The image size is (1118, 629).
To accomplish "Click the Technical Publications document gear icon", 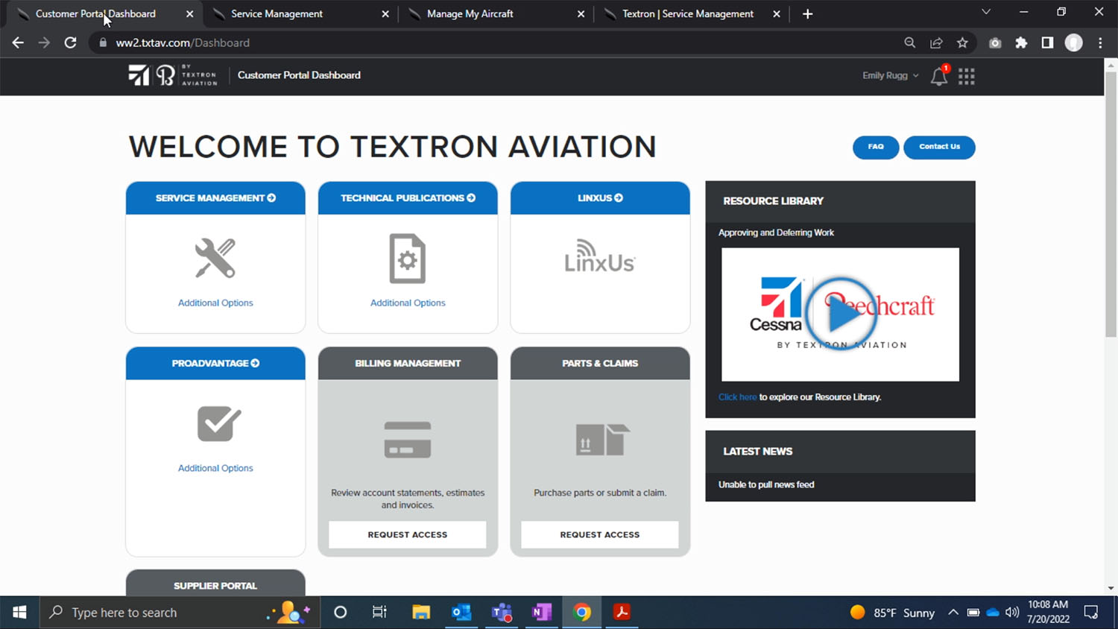I will pos(407,259).
